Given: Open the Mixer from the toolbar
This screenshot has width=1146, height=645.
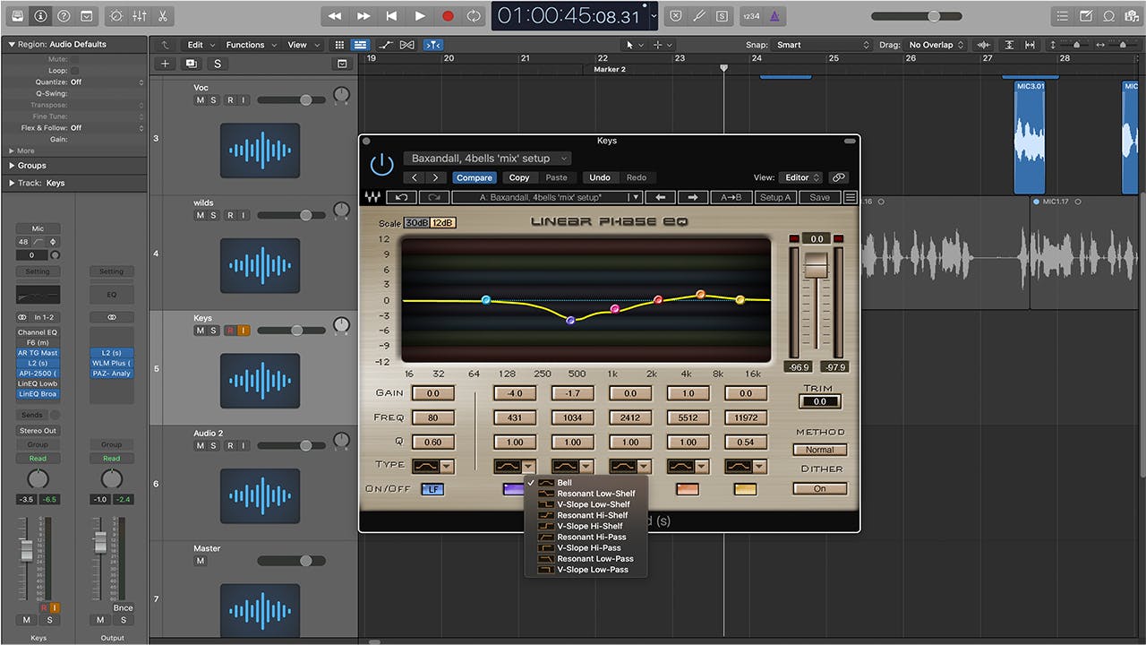Looking at the screenshot, I should (139, 16).
